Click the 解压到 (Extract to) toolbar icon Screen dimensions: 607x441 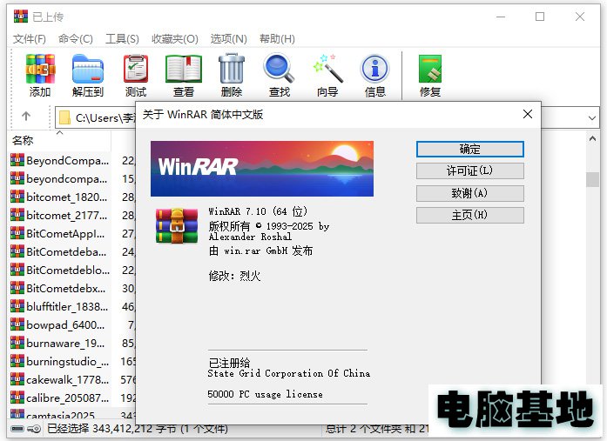pos(88,70)
